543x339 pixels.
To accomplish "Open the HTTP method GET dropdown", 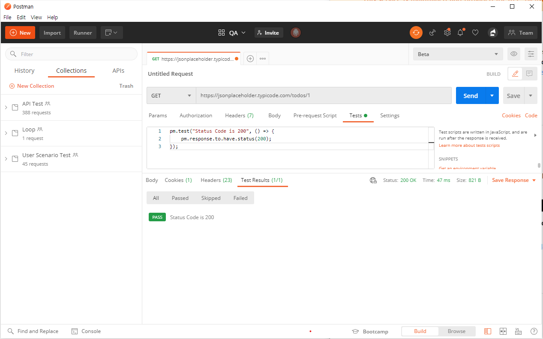I will pyautogui.click(x=171, y=95).
